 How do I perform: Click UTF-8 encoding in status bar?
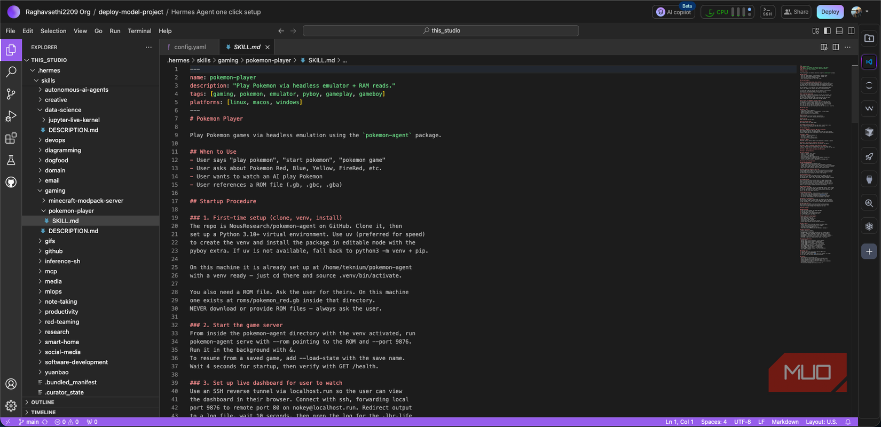coord(742,422)
